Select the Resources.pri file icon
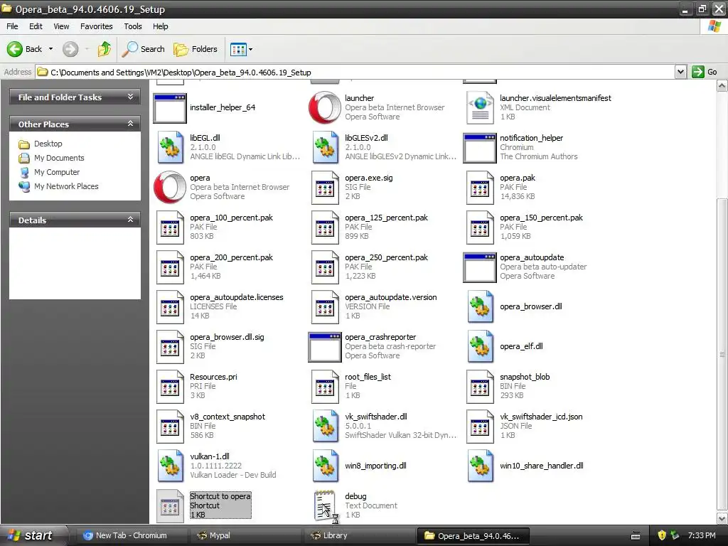Viewport: 728px width, 546px height. 170,387
